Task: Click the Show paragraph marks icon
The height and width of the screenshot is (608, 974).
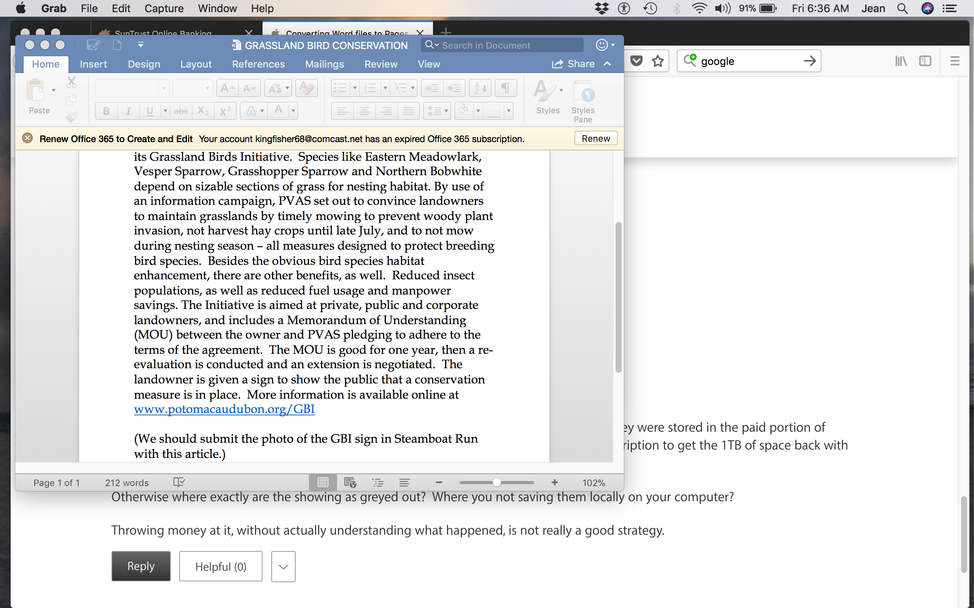Action: [x=506, y=88]
